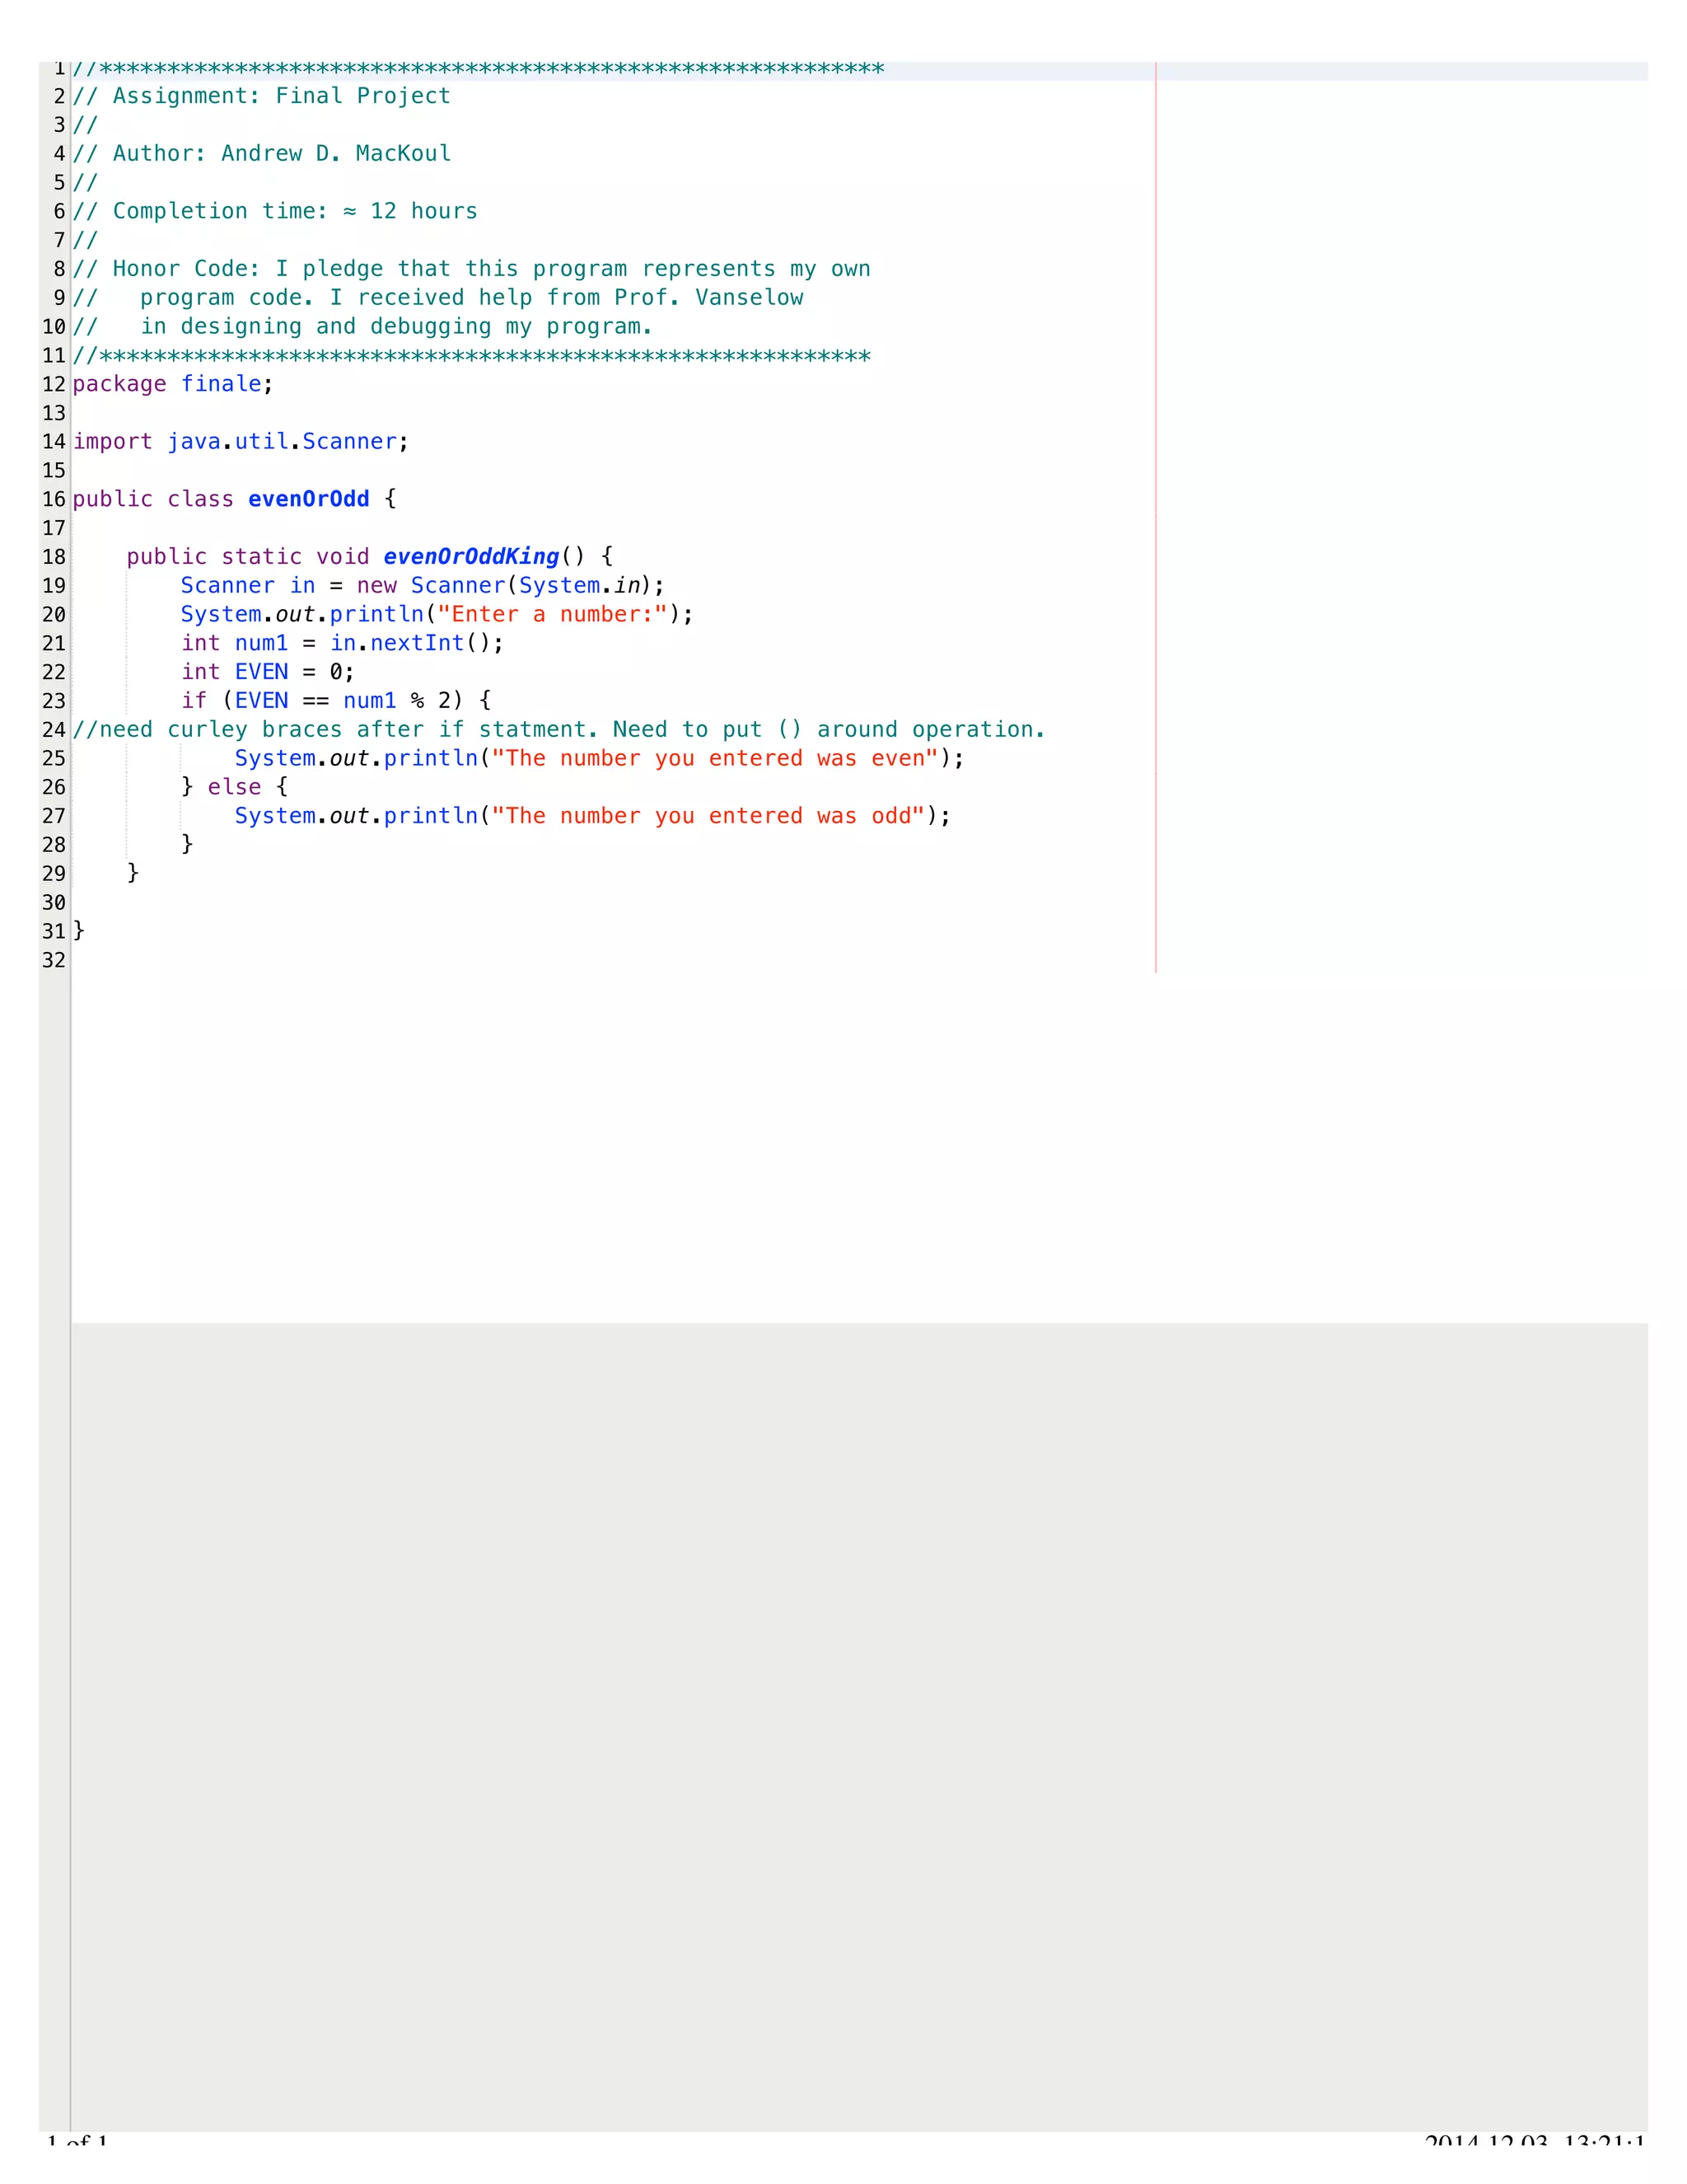The image size is (1687, 2184).
Task: Click the '} else {' line
Action: coord(235,787)
